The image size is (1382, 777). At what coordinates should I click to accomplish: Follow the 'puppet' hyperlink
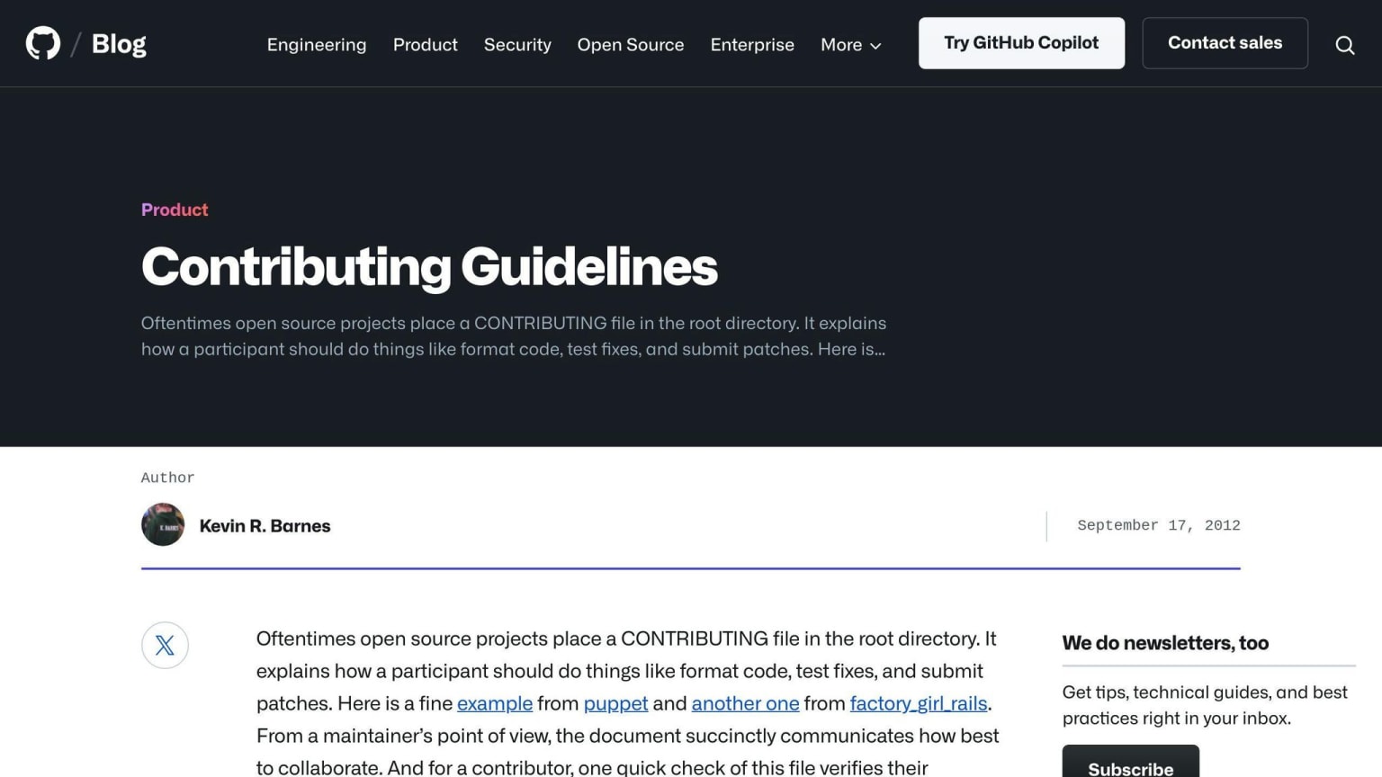pos(615,703)
